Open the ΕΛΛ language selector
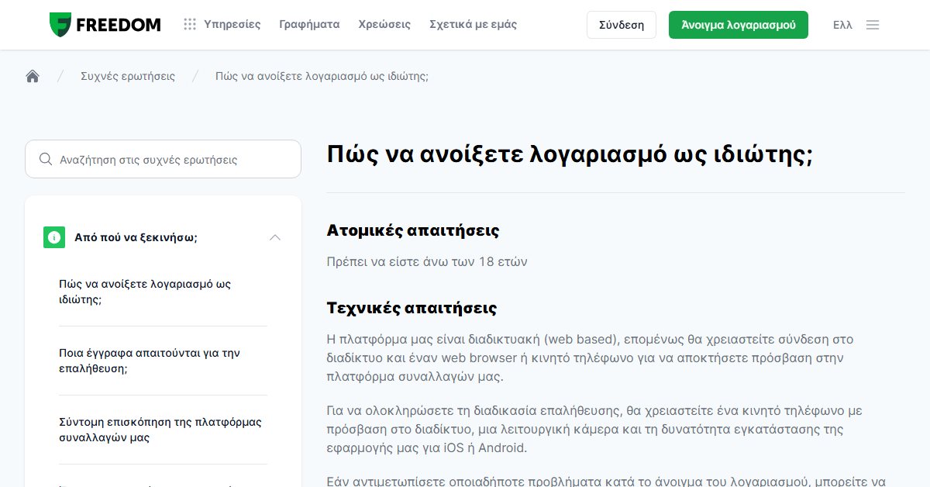The image size is (930, 487). tap(842, 25)
